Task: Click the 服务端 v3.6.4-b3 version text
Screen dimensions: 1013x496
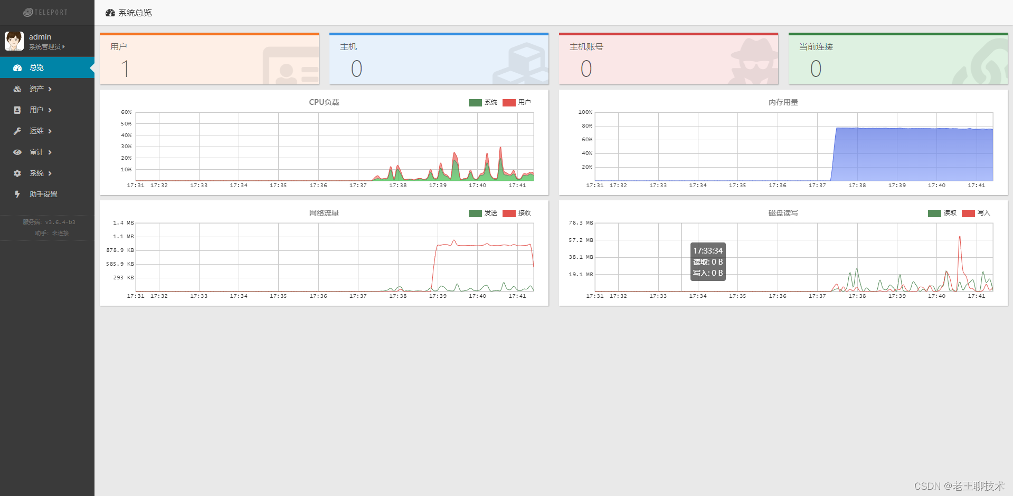Action: coord(49,222)
